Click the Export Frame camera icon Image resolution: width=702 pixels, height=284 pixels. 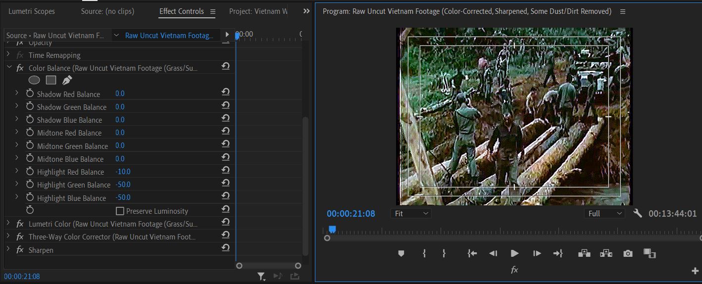coord(628,253)
